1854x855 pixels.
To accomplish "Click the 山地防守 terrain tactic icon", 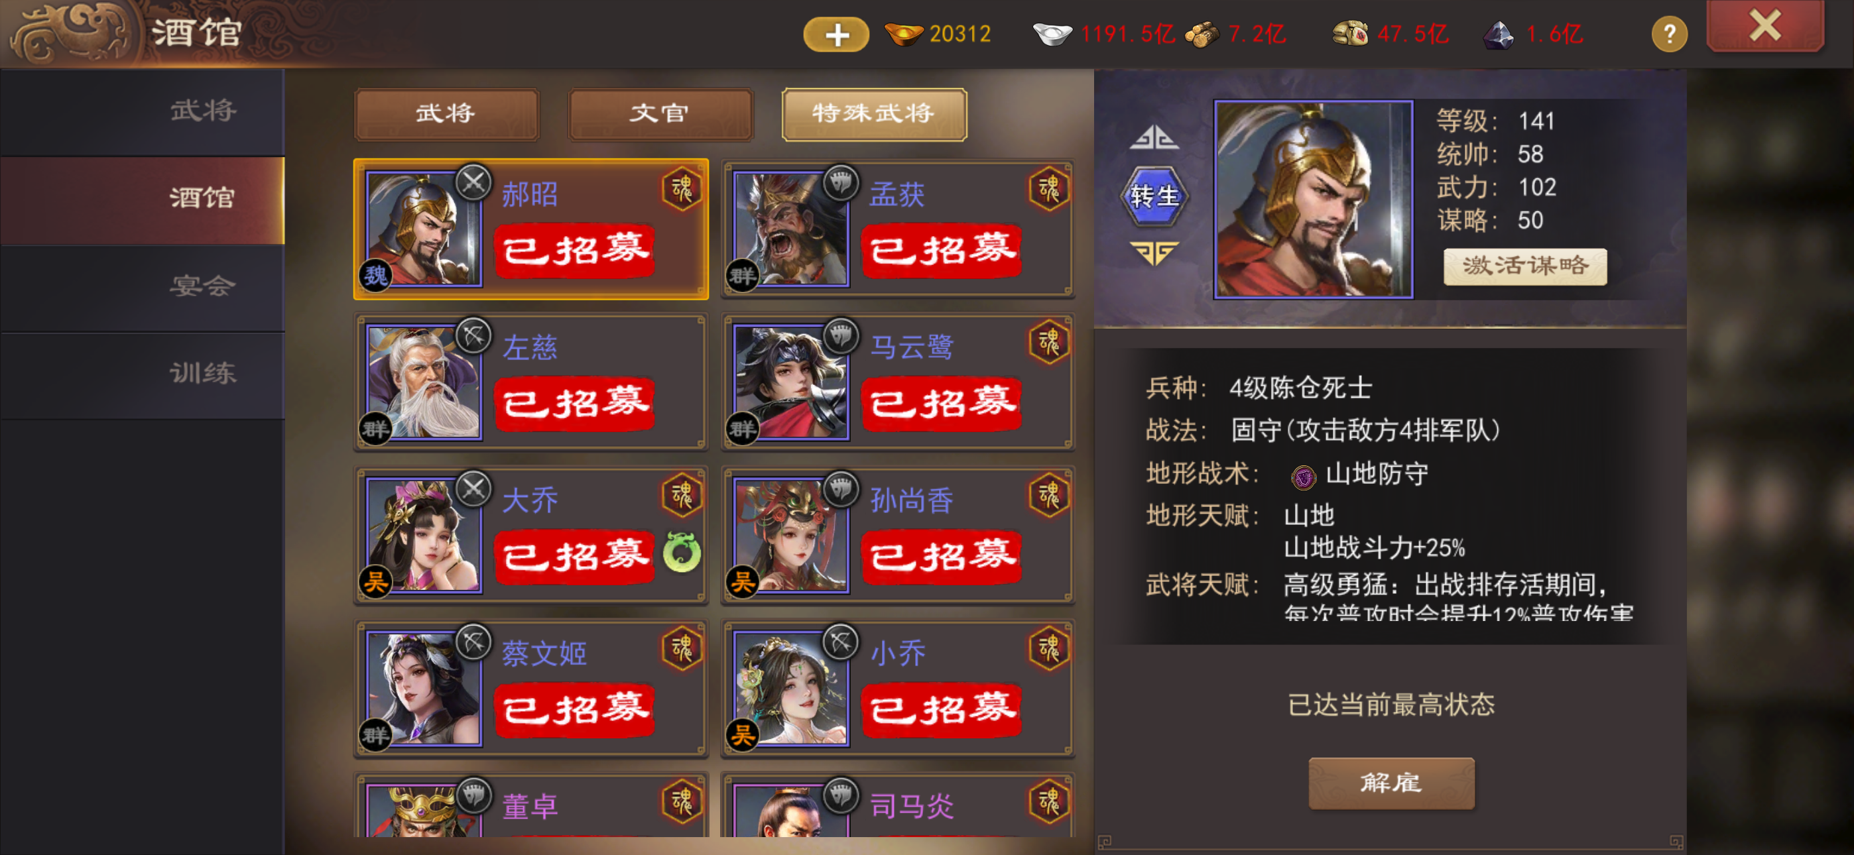I will 1303,477.
